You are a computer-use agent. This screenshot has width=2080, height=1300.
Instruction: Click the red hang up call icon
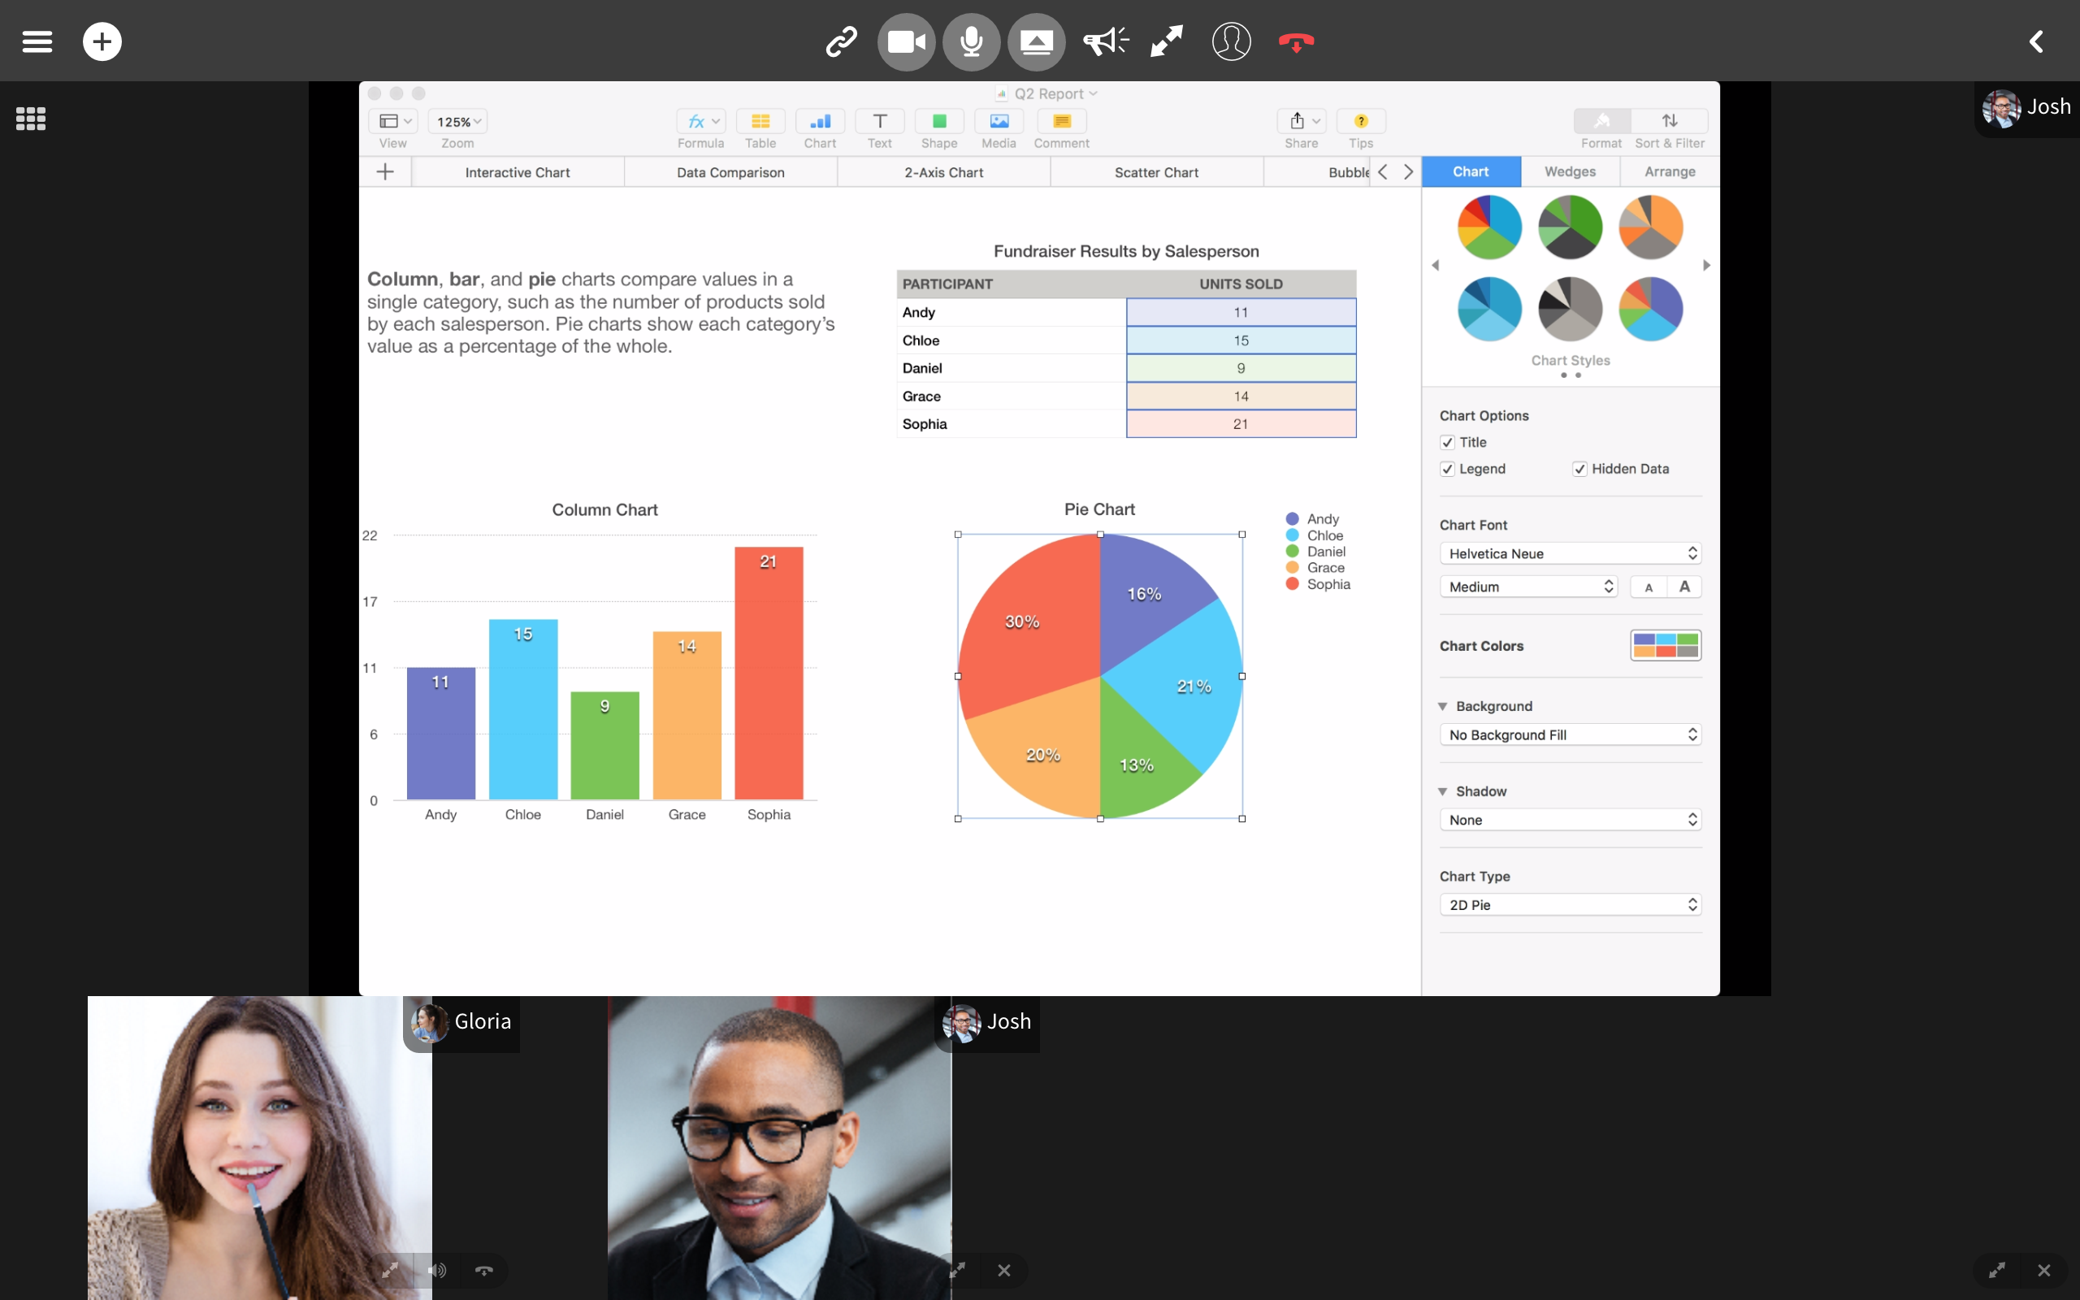coord(1295,41)
